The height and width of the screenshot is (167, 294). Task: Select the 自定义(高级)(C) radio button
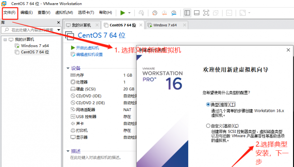point(208,125)
